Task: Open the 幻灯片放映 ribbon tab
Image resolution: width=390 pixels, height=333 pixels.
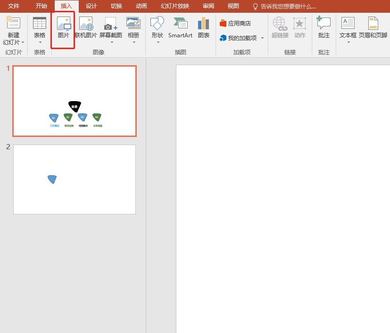Action: (x=174, y=6)
